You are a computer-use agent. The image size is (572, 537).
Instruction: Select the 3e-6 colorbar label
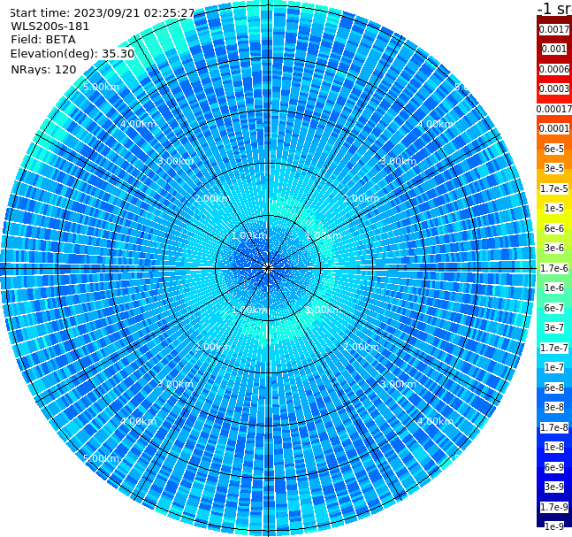[x=554, y=248]
